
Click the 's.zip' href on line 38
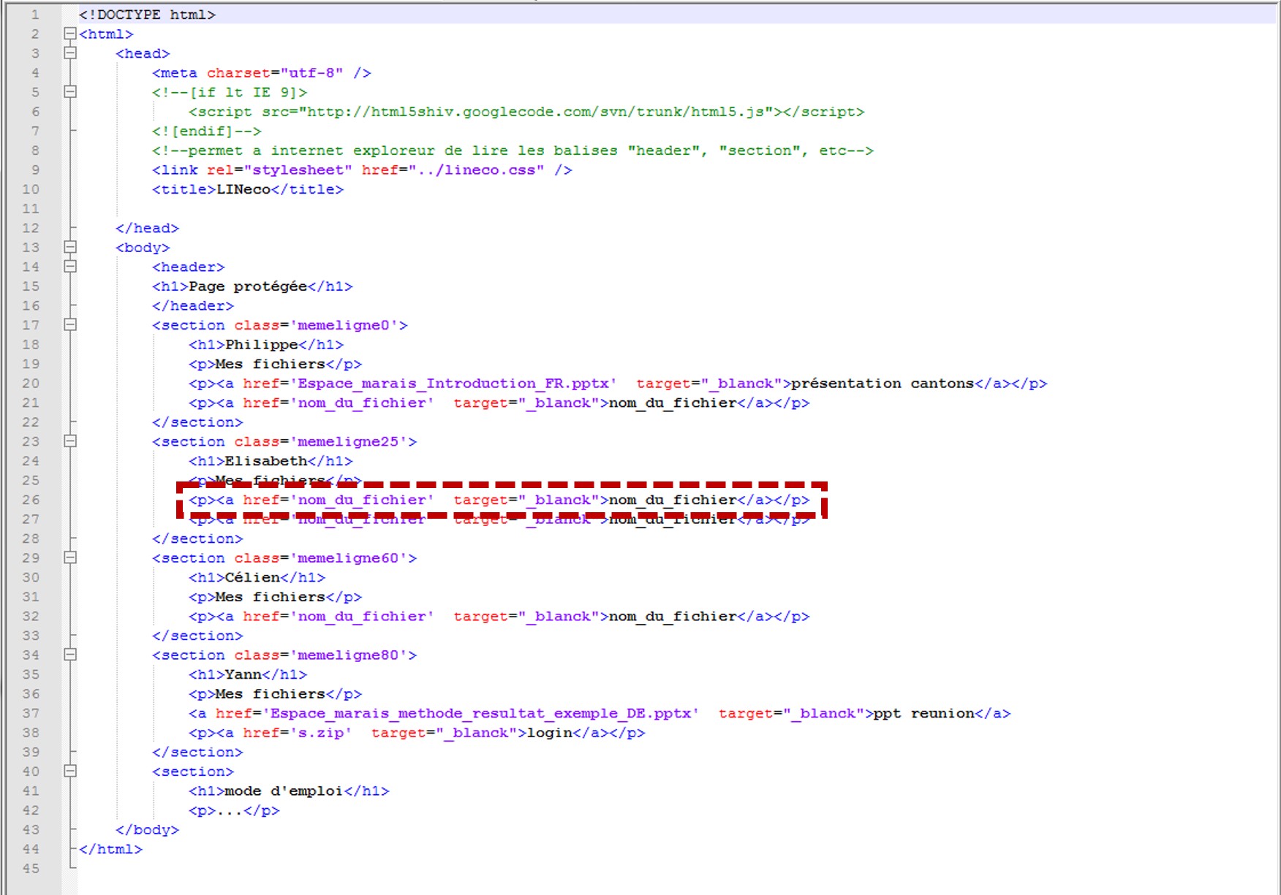click(321, 733)
